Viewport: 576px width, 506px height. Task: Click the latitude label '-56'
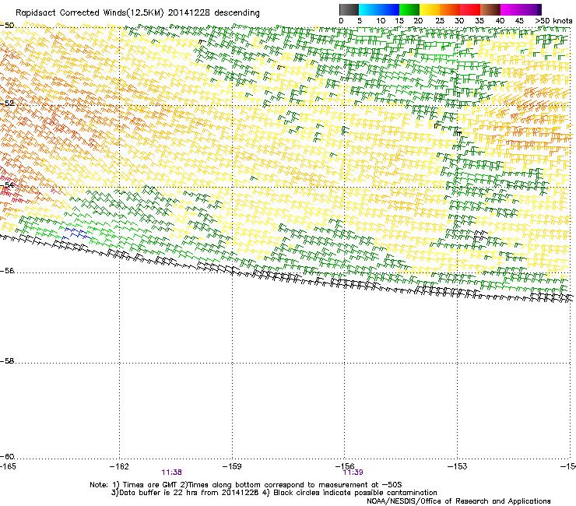pyautogui.click(x=7, y=271)
